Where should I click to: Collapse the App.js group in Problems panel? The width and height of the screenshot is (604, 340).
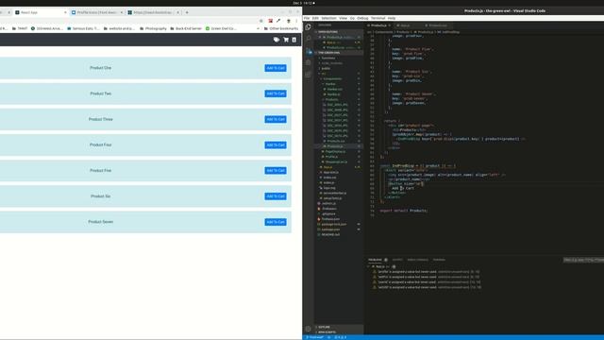369,266
